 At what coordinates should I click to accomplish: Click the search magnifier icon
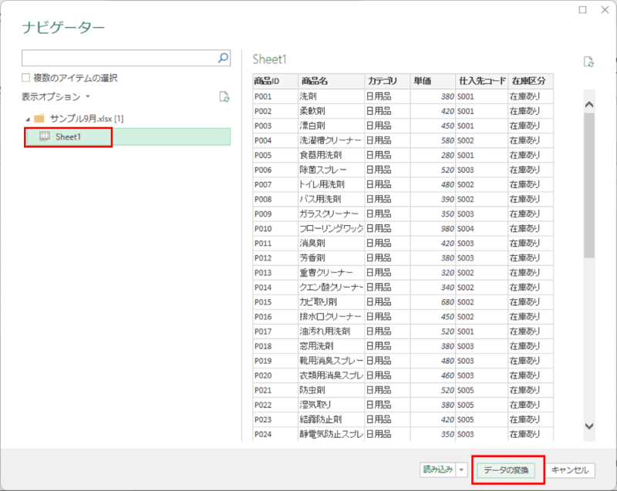[x=222, y=58]
